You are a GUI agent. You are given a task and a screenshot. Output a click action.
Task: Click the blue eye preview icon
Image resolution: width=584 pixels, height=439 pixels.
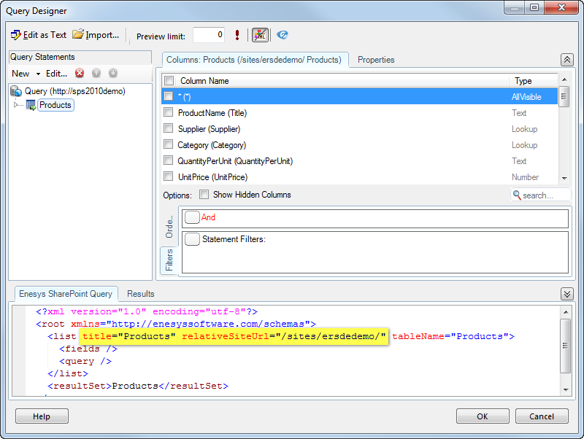click(283, 35)
